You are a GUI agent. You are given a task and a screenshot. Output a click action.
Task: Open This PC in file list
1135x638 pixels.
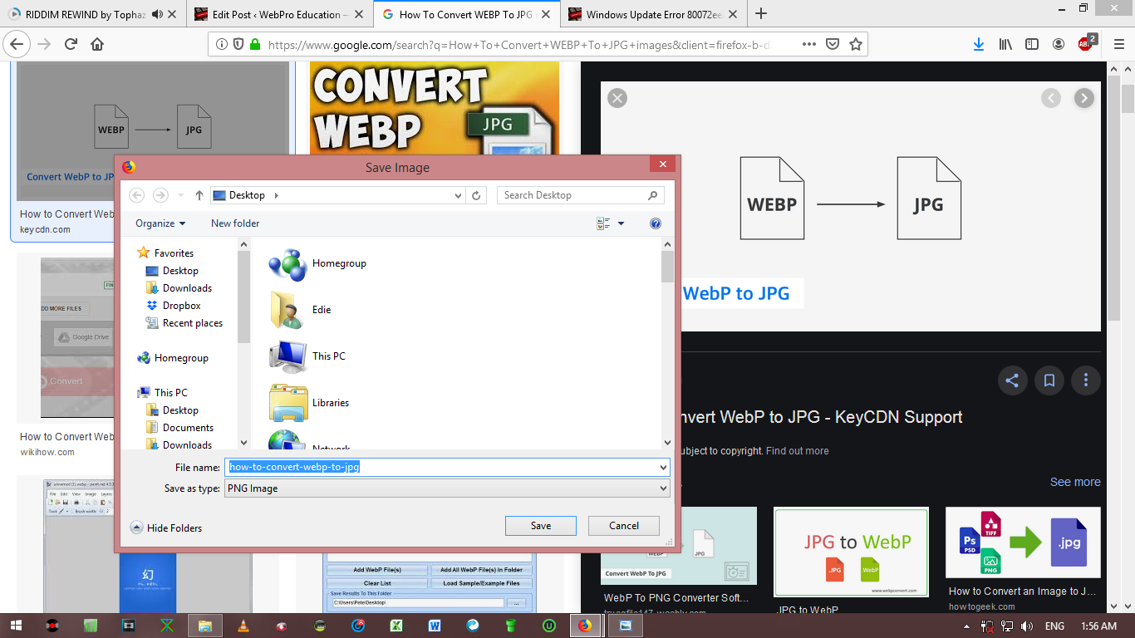click(x=288, y=356)
